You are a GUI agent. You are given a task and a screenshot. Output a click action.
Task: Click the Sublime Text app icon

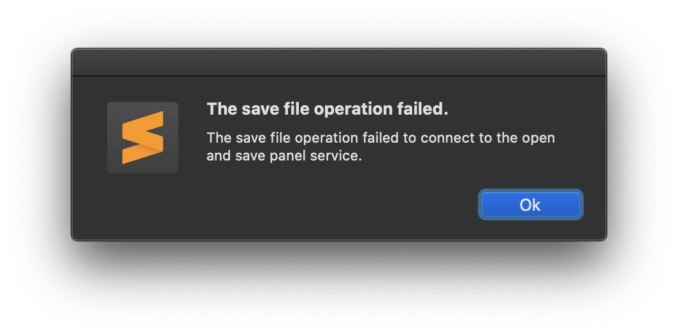pos(143,138)
